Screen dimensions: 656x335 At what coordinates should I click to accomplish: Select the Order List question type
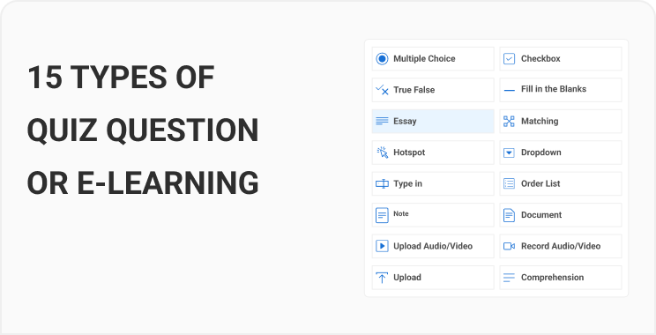561,183
